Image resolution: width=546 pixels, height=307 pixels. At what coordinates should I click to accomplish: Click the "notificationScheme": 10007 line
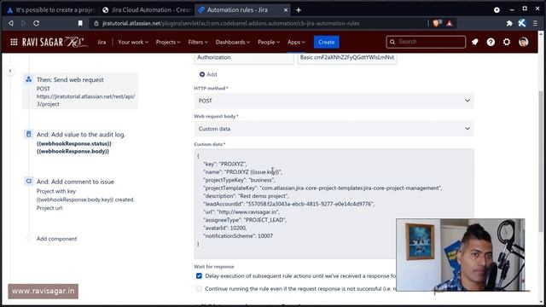[238, 236]
